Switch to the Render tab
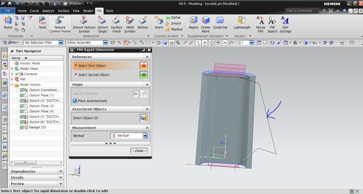This screenshot has width=363, height=194. coord(88,11)
